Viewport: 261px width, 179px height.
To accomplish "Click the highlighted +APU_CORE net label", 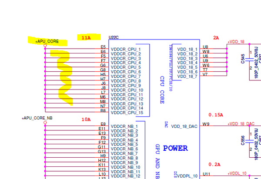I will click(x=47, y=41).
